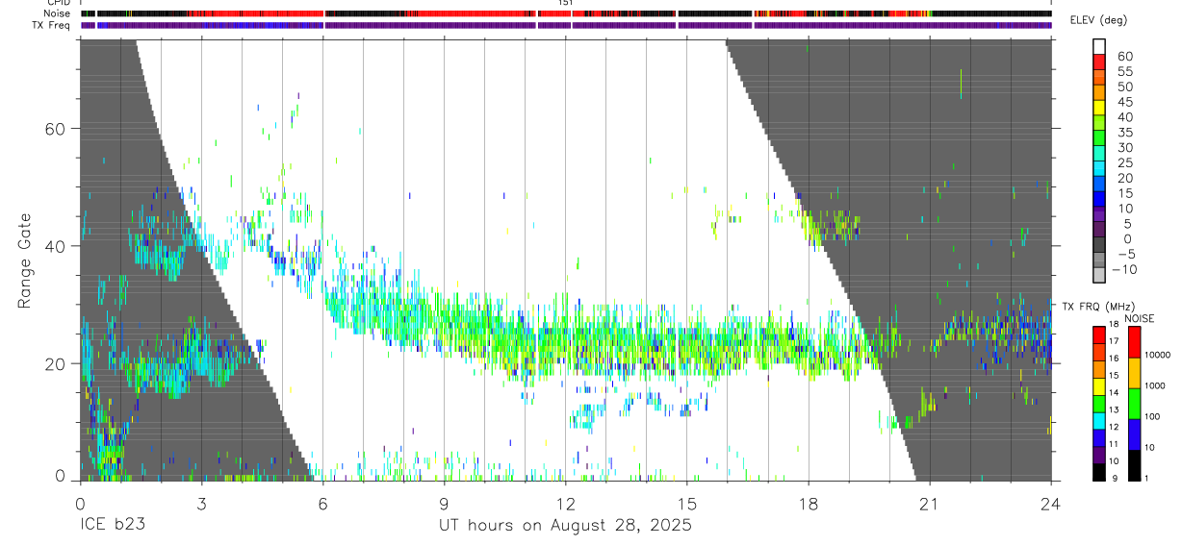Click the 'TX Freq' row label at top left
1182x545 pixels.
pyautogui.click(x=51, y=25)
